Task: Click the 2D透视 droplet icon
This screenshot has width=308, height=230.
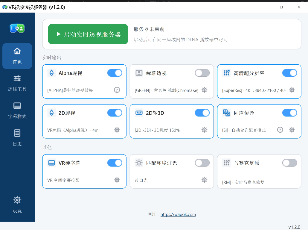Action: tap(51, 113)
